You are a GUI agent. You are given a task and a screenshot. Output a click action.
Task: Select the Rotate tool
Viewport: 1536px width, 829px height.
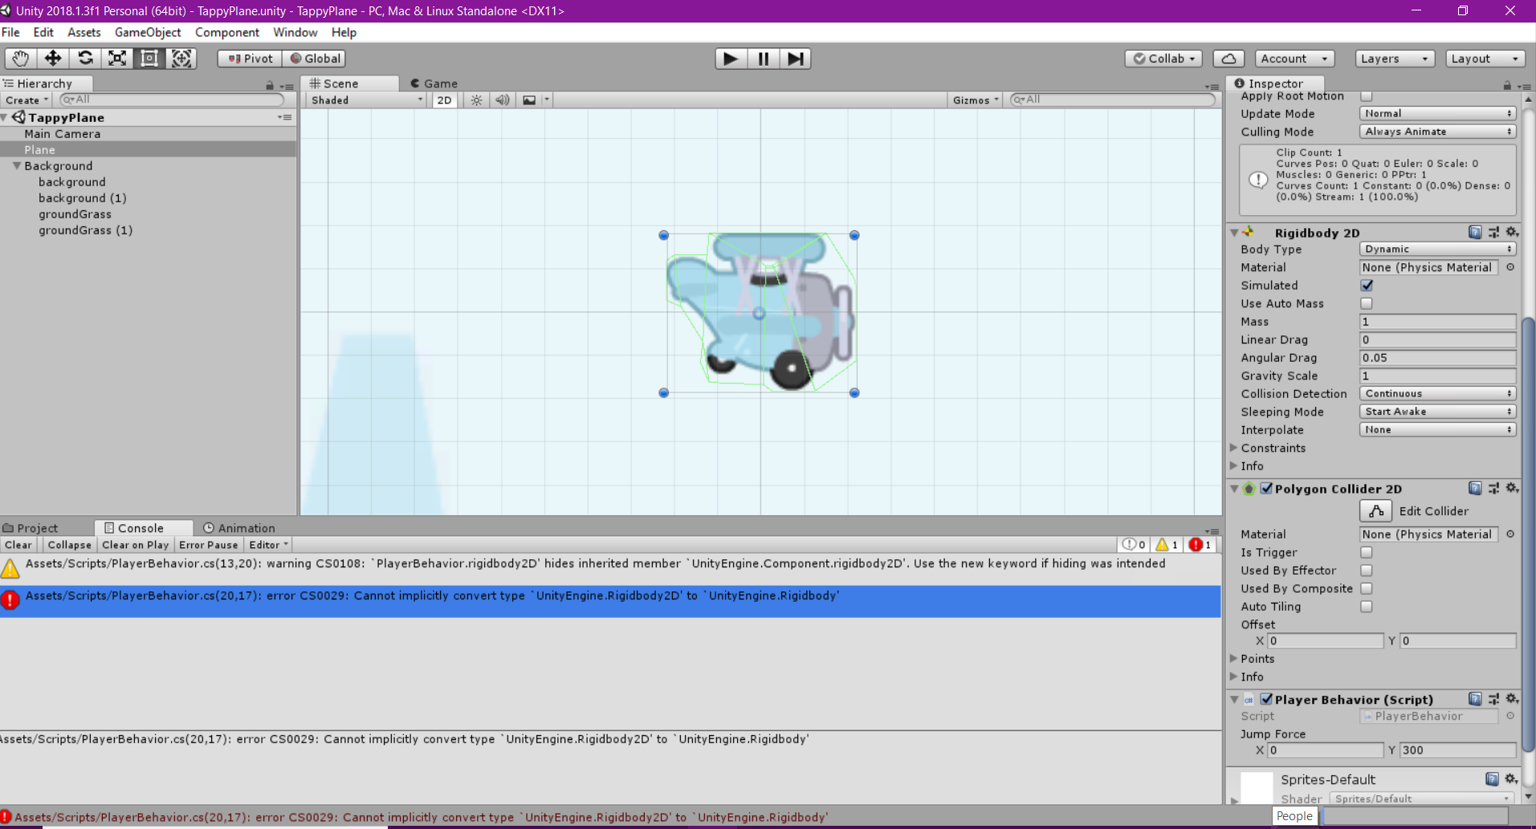point(85,59)
